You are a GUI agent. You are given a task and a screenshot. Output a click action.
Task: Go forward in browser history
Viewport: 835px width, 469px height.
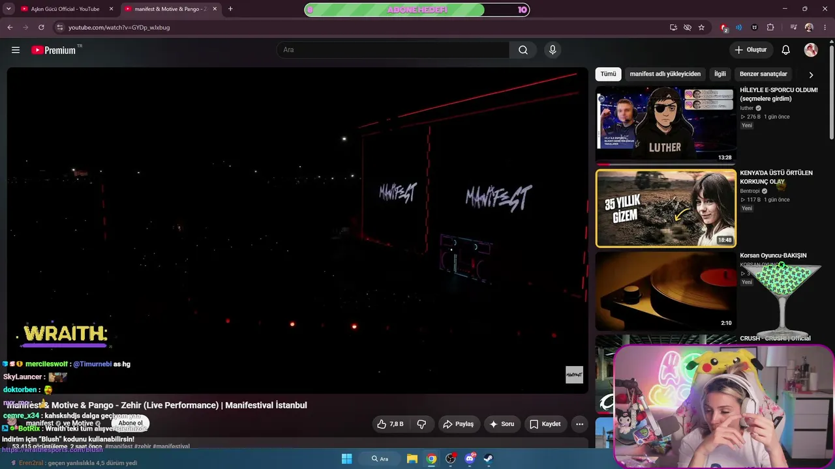pos(25,27)
